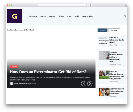Switch to the POPULAR tab
The height and width of the screenshot is (112, 133).
[114, 30]
